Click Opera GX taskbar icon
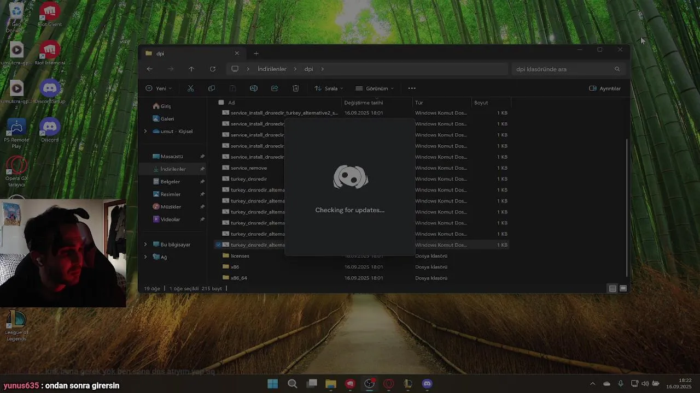The image size is (700, 393). pos(389,384)
